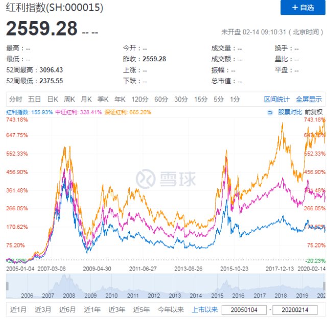This screenshot has height=319, width=327.
Task: Click the start date field 20050104
Action: point(244,310)
